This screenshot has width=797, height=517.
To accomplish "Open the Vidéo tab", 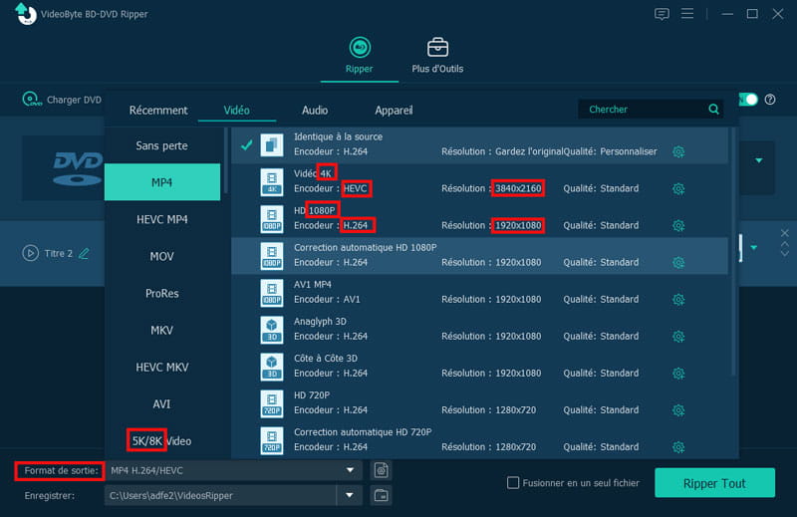I will coord(237,111).
